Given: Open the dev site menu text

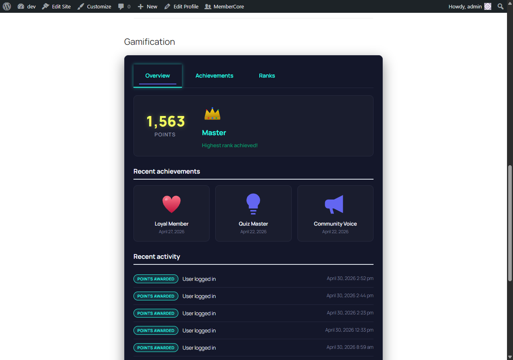Looking at the screenshot, I should [x=31, y=6].
